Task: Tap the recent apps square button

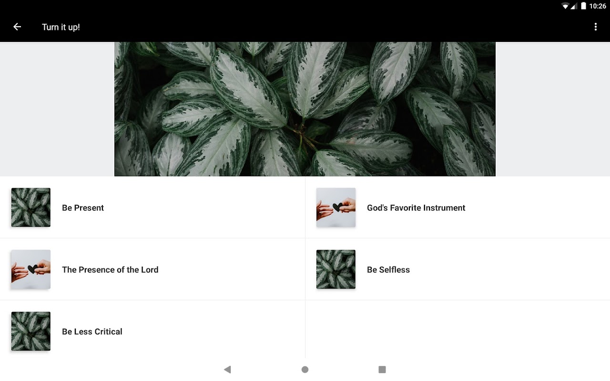Action: tap(382, 370)
